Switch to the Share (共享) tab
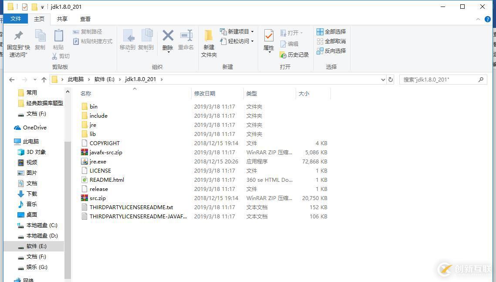 pos(62,19)
